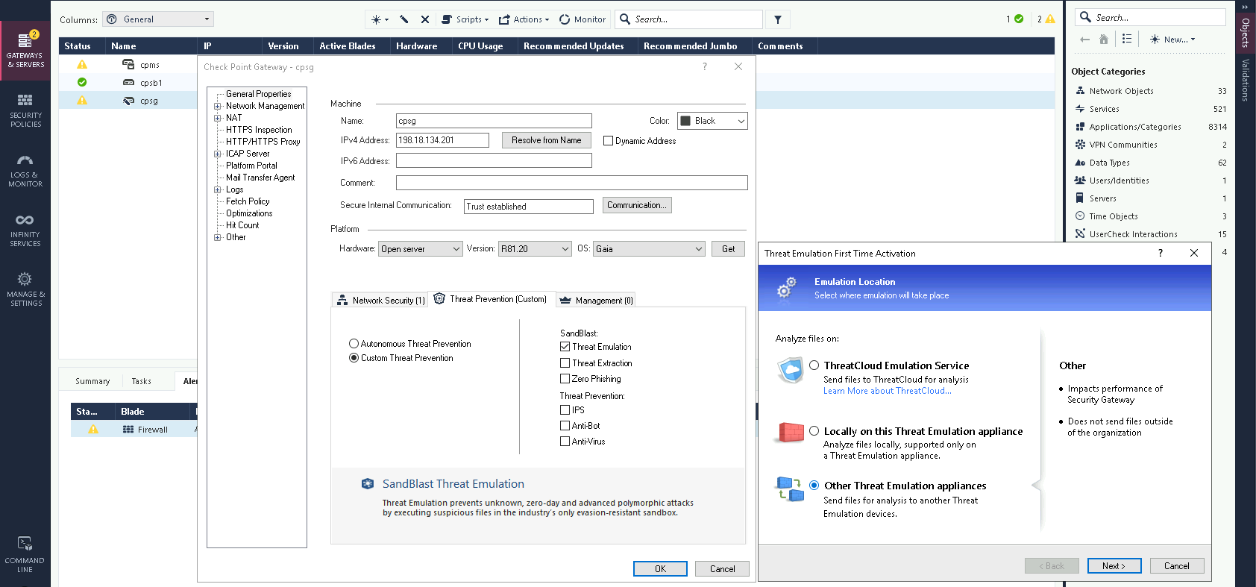Click the delete X toolbar icon

[425, 19]
